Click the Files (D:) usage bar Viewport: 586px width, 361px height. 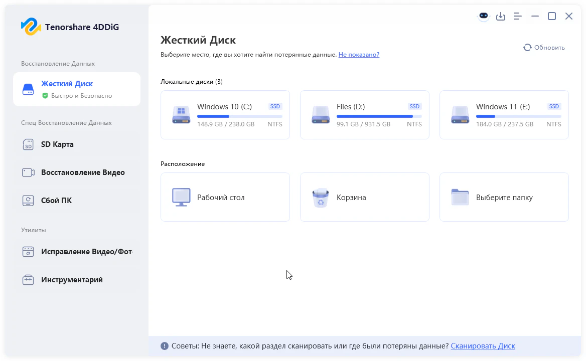[379, 116]
